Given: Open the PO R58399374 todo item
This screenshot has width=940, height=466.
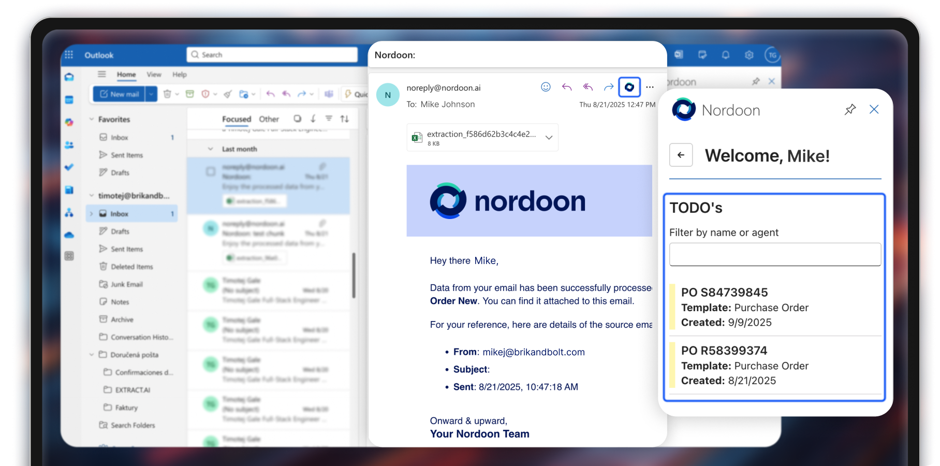Looking at the screenshot, I should click(775, 366).
